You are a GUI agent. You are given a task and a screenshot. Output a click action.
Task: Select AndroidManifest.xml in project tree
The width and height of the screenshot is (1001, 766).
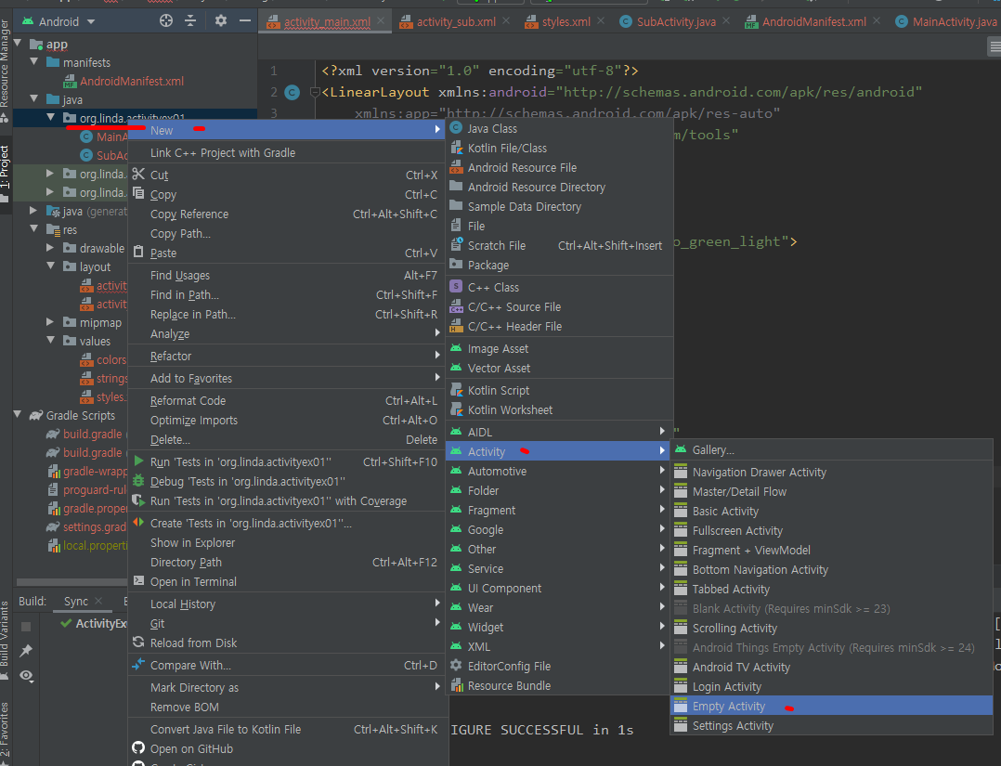(x=132, y=81)
